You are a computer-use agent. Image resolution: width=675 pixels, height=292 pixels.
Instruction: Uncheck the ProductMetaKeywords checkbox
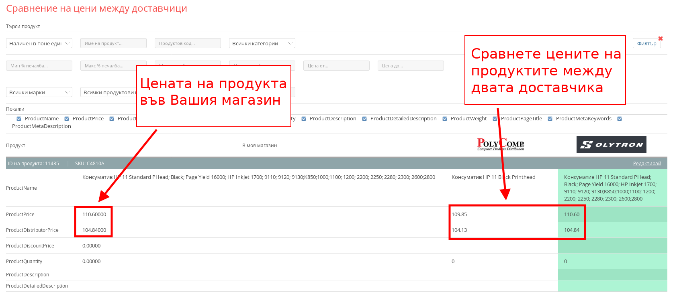[550, 119]
